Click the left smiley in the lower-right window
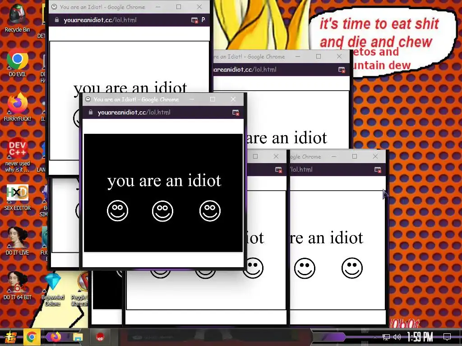 coord(305,268)
